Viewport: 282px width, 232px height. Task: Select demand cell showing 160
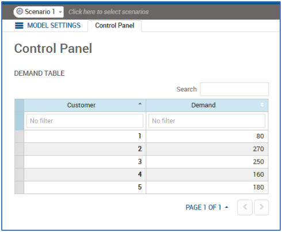pyautogui.click(x=207, y=175)
